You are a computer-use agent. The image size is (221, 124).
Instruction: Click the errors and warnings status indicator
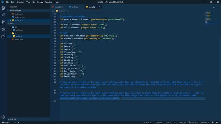(x=6, y=123)
